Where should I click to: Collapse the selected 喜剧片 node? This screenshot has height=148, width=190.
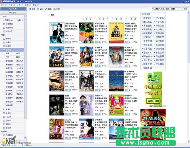(x=4, y=50)
